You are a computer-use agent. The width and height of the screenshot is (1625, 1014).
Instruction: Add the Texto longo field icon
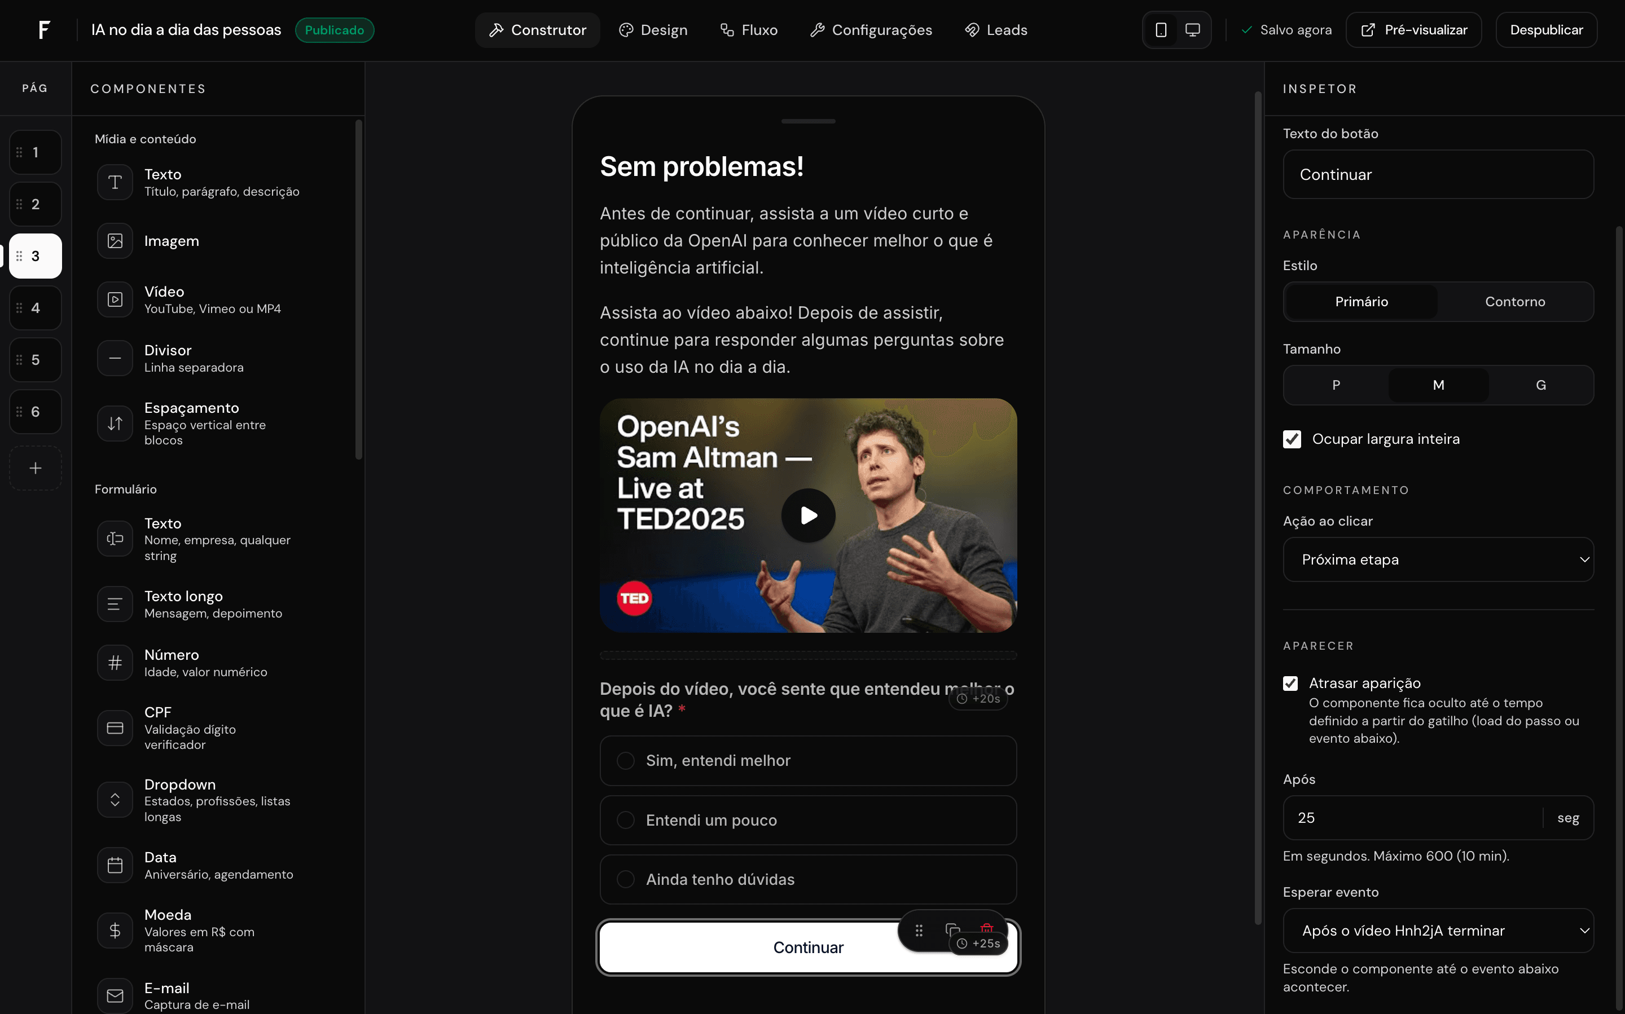(115, 604)
